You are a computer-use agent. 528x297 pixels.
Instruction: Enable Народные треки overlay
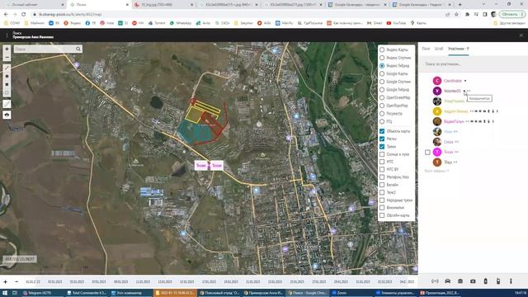tap(382, 200)
